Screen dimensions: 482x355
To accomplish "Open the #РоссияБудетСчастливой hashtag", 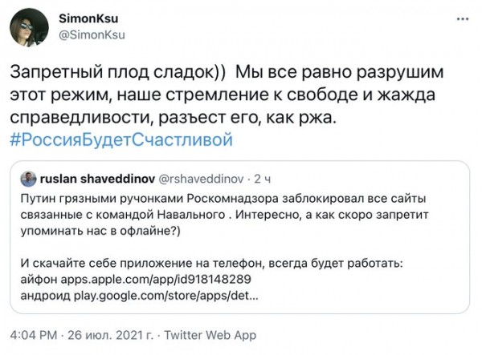I will [121, 139].
